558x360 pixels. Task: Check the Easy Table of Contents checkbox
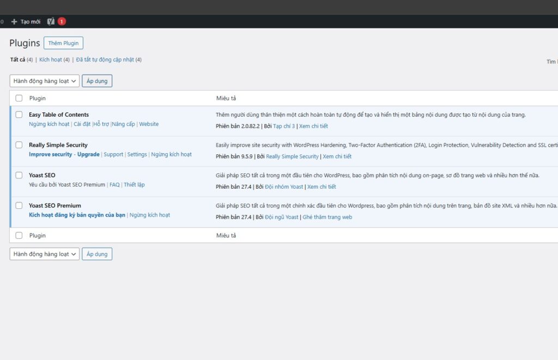pyautogui.click(x=19, y=115)
